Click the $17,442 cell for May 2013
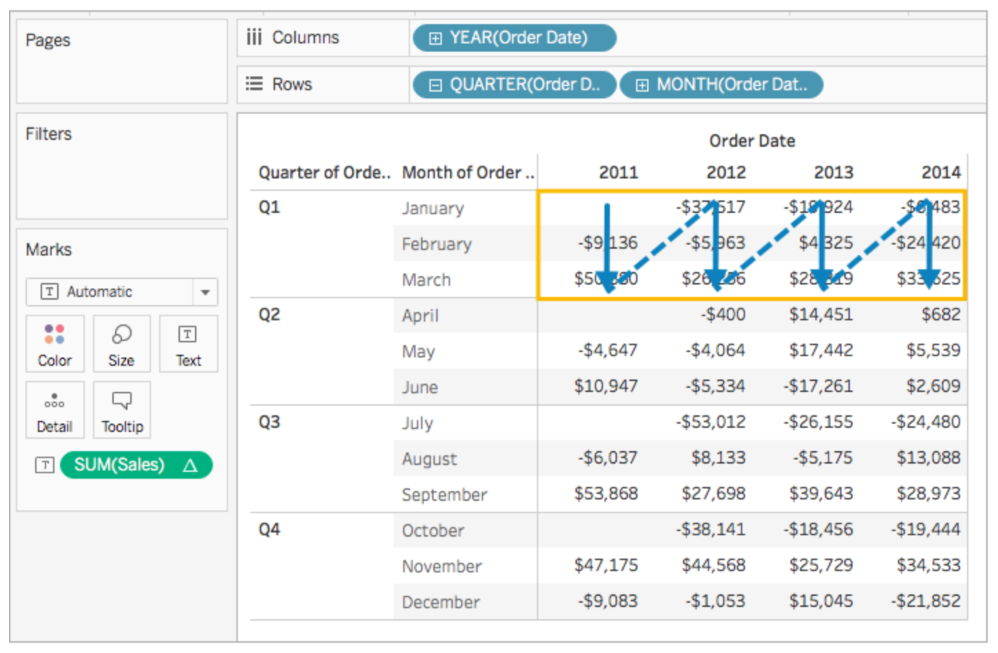 [x=821, y=351]
